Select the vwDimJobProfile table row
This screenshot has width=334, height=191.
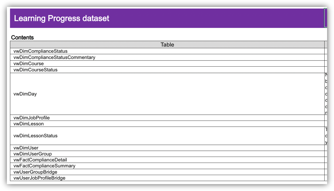(x=31, y=118)
